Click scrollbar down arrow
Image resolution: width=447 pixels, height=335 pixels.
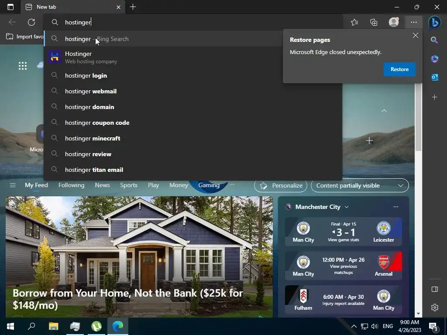coord(418,314)
